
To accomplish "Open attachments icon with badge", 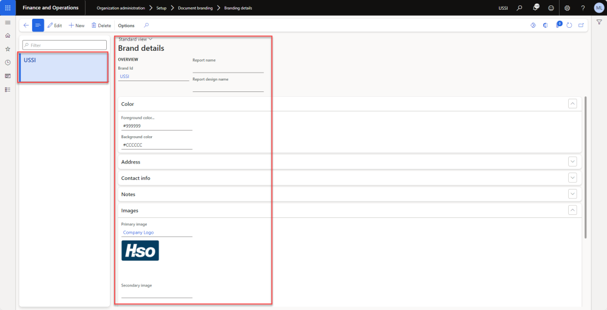I will pos(558,25).
